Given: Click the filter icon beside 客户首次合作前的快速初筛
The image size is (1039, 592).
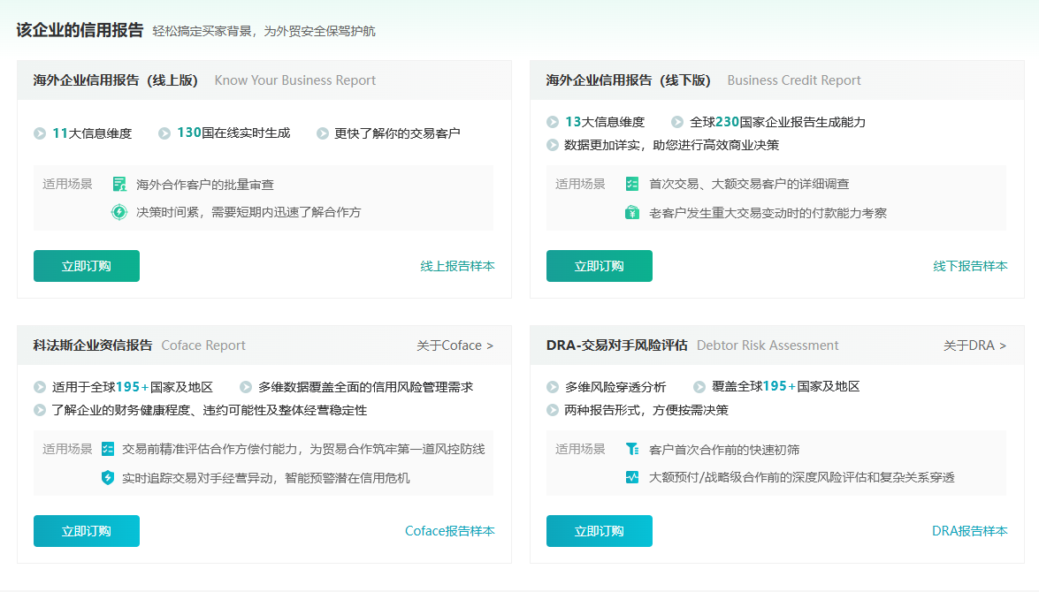Looking at the screenshot, I should tap(632, 449).
